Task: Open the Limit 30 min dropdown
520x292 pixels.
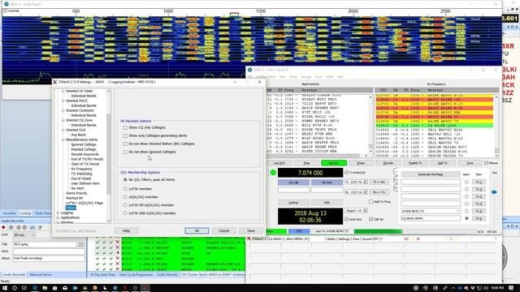Action: pos(24,234)
